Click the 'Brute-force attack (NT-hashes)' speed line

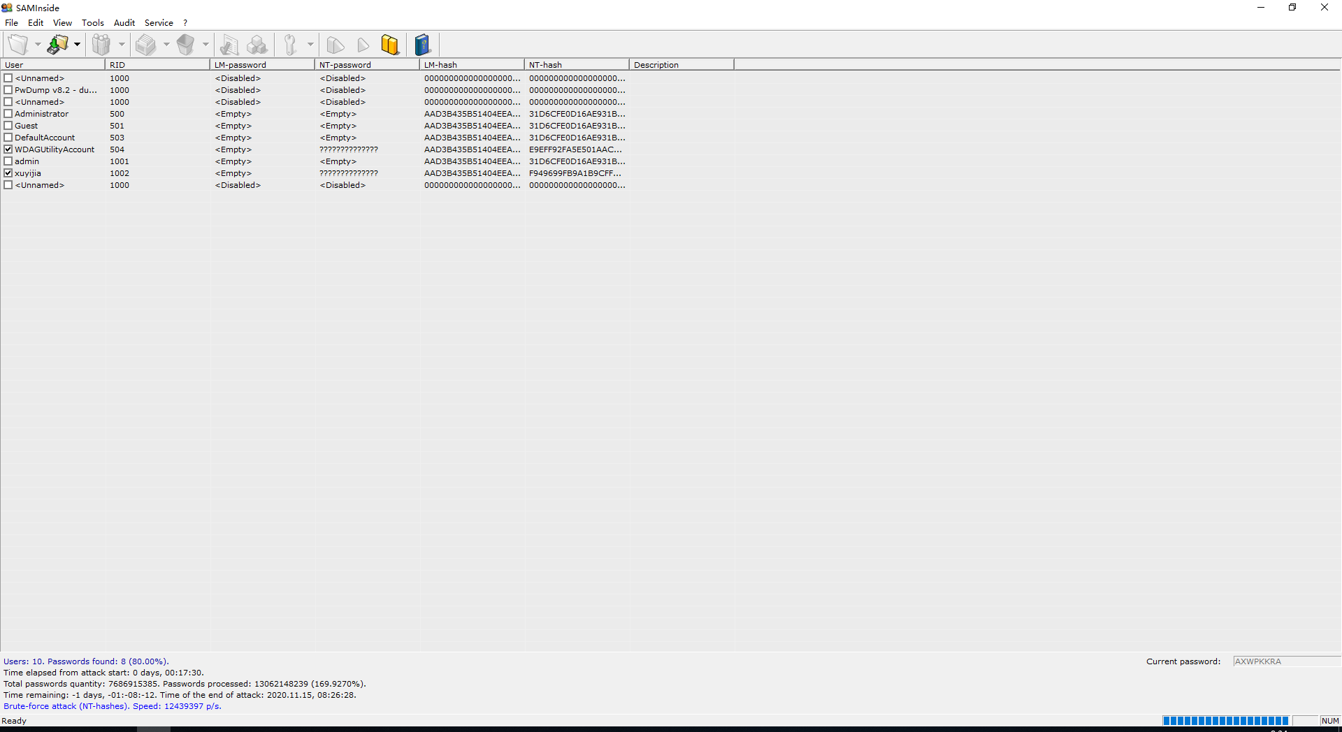(x=113, y=706)
